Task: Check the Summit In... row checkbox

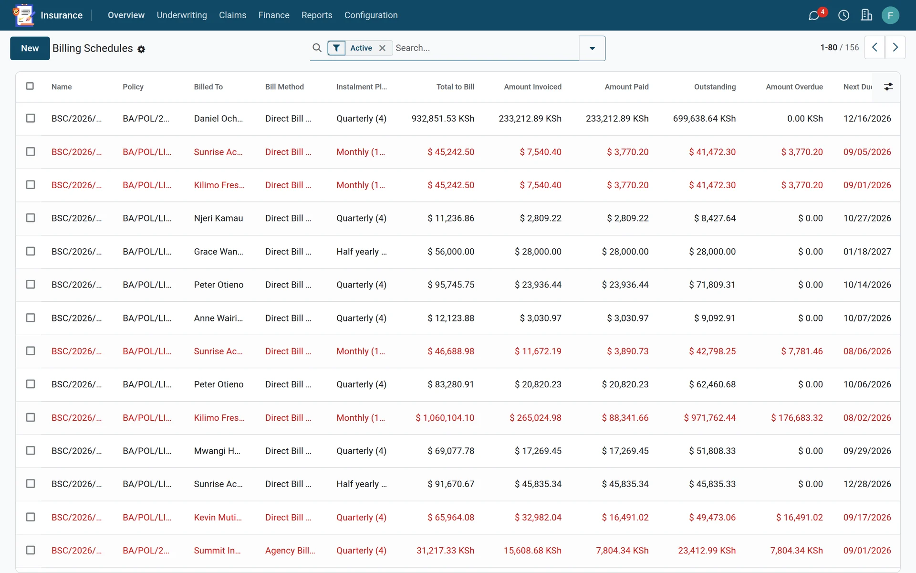Action: tap(31, 550)
